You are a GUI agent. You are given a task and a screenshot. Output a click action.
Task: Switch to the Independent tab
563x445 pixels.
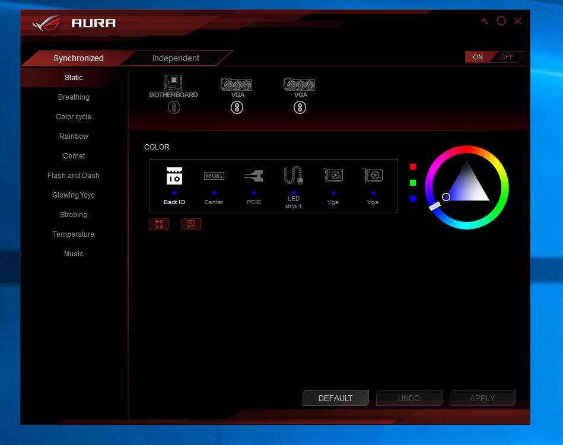tap(176, 58)
